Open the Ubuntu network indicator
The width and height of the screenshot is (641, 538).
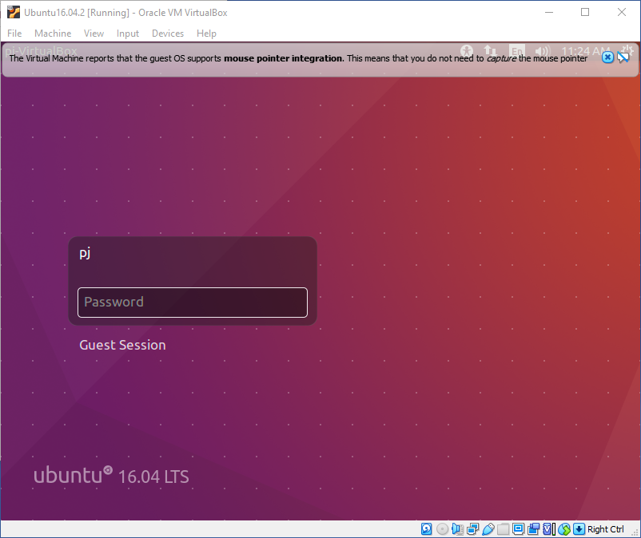point(490,50)
